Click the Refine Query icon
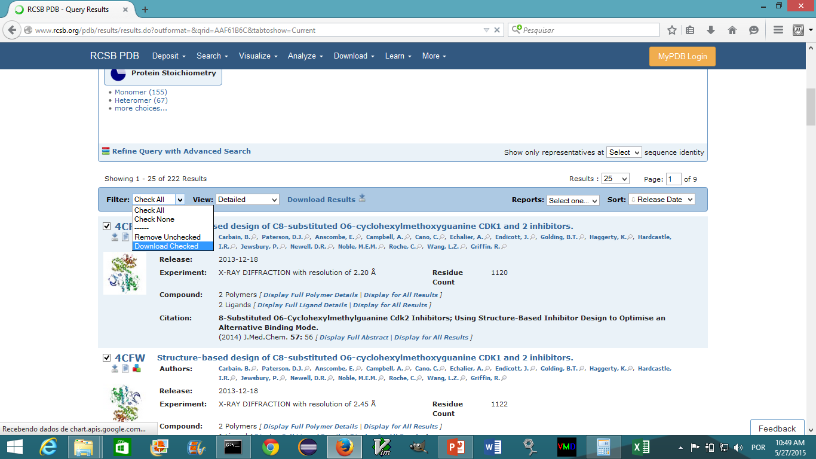This screenshot has width=816, height=459. click(106, 151)
